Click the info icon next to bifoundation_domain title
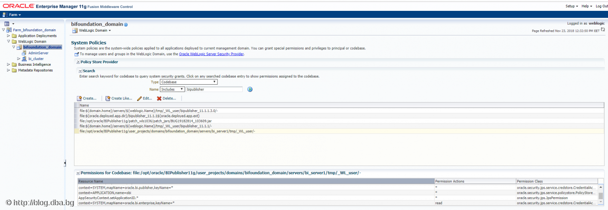608x210 pixels. [x=126, y=25]
